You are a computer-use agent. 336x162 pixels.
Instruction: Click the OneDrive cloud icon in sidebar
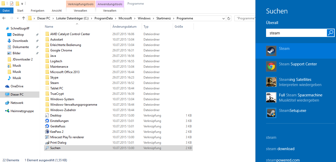pyautogui.click(x=7, y=86)
